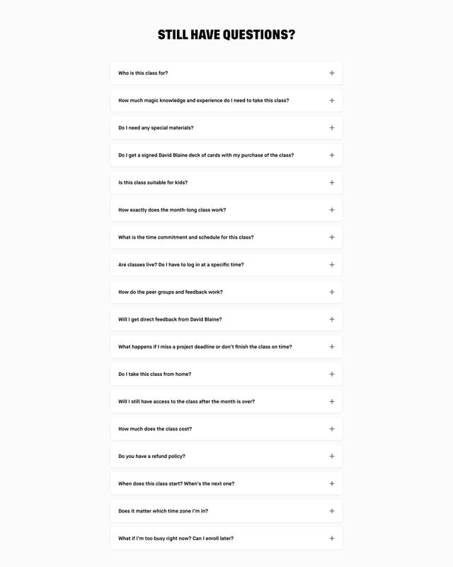Click plus icon for time commitment question

click(x=331, y=237)
